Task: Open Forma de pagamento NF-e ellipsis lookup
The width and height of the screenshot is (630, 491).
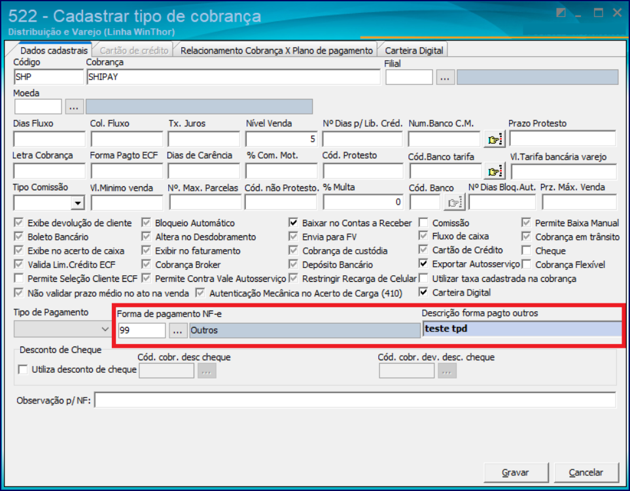Action: (177, 330)
